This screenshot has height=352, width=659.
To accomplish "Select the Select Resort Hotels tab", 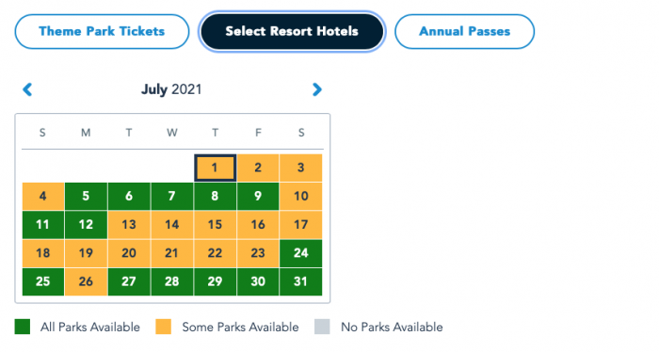I will click(292, 31).
